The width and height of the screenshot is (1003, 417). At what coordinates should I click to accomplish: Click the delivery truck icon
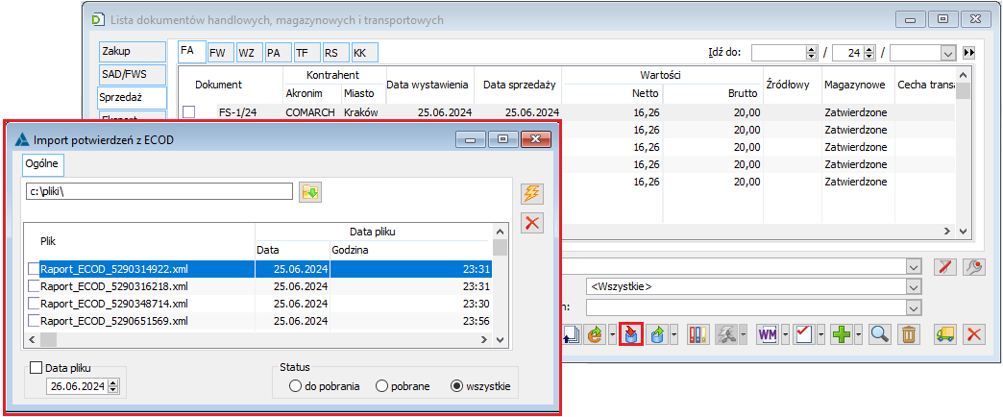click(944, 333)
